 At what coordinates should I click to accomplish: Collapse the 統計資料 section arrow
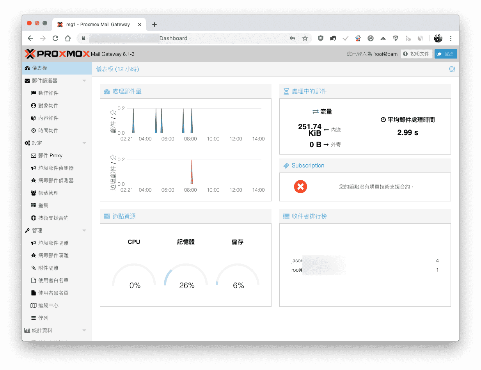click(84, 331)
